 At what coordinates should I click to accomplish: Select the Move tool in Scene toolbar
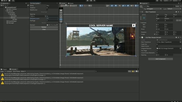click(61, 12)
